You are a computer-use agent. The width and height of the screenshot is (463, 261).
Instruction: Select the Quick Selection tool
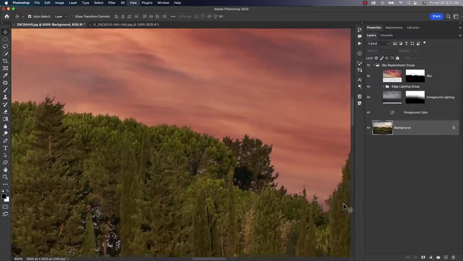pos(5,54)
